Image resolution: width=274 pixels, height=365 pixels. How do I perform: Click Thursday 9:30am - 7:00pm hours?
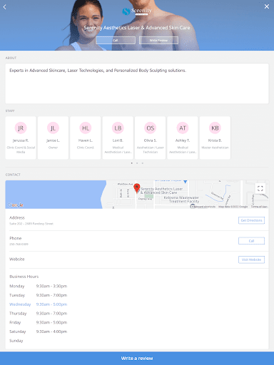click(39, 313)
